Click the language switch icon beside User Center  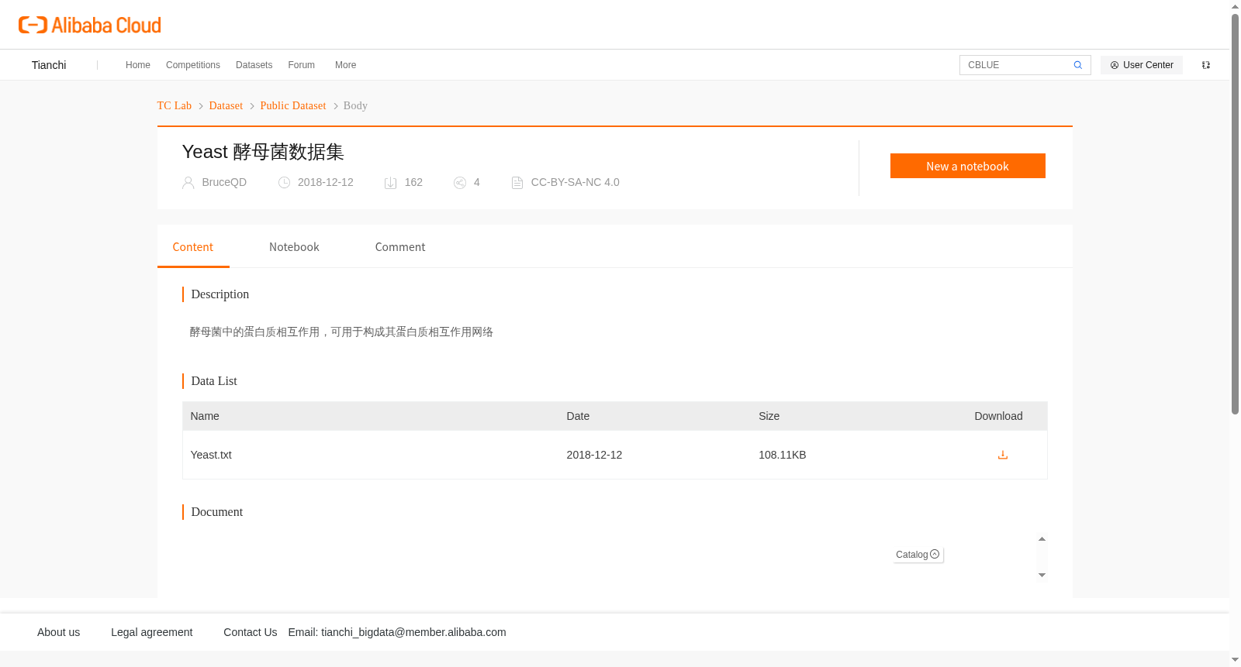tap(1206, 65)
